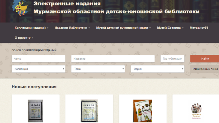Open the Издания библиотеки menu
Screen dimensions: 219x123
tap(72, 28)
